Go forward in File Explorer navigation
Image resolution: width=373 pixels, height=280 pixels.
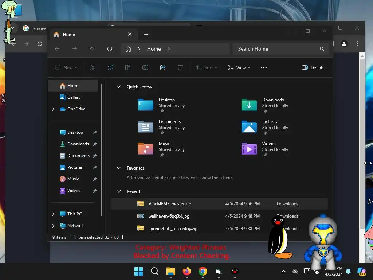click(75, 49)
